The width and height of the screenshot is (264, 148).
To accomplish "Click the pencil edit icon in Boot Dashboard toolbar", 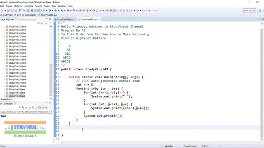I will tap(36, 107).
